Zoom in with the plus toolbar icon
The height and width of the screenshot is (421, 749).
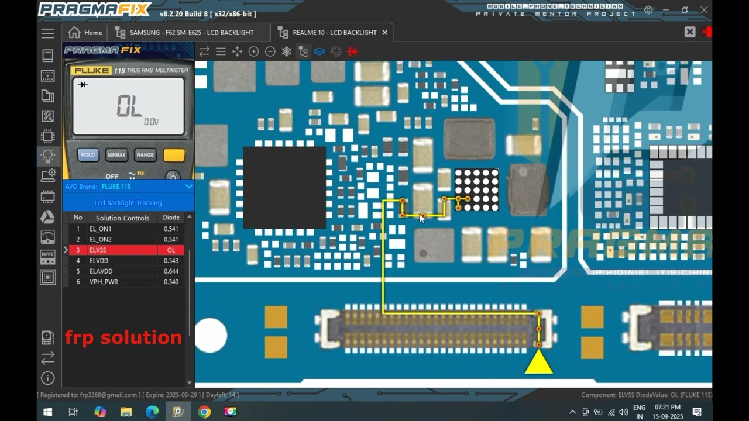[253, 51]
